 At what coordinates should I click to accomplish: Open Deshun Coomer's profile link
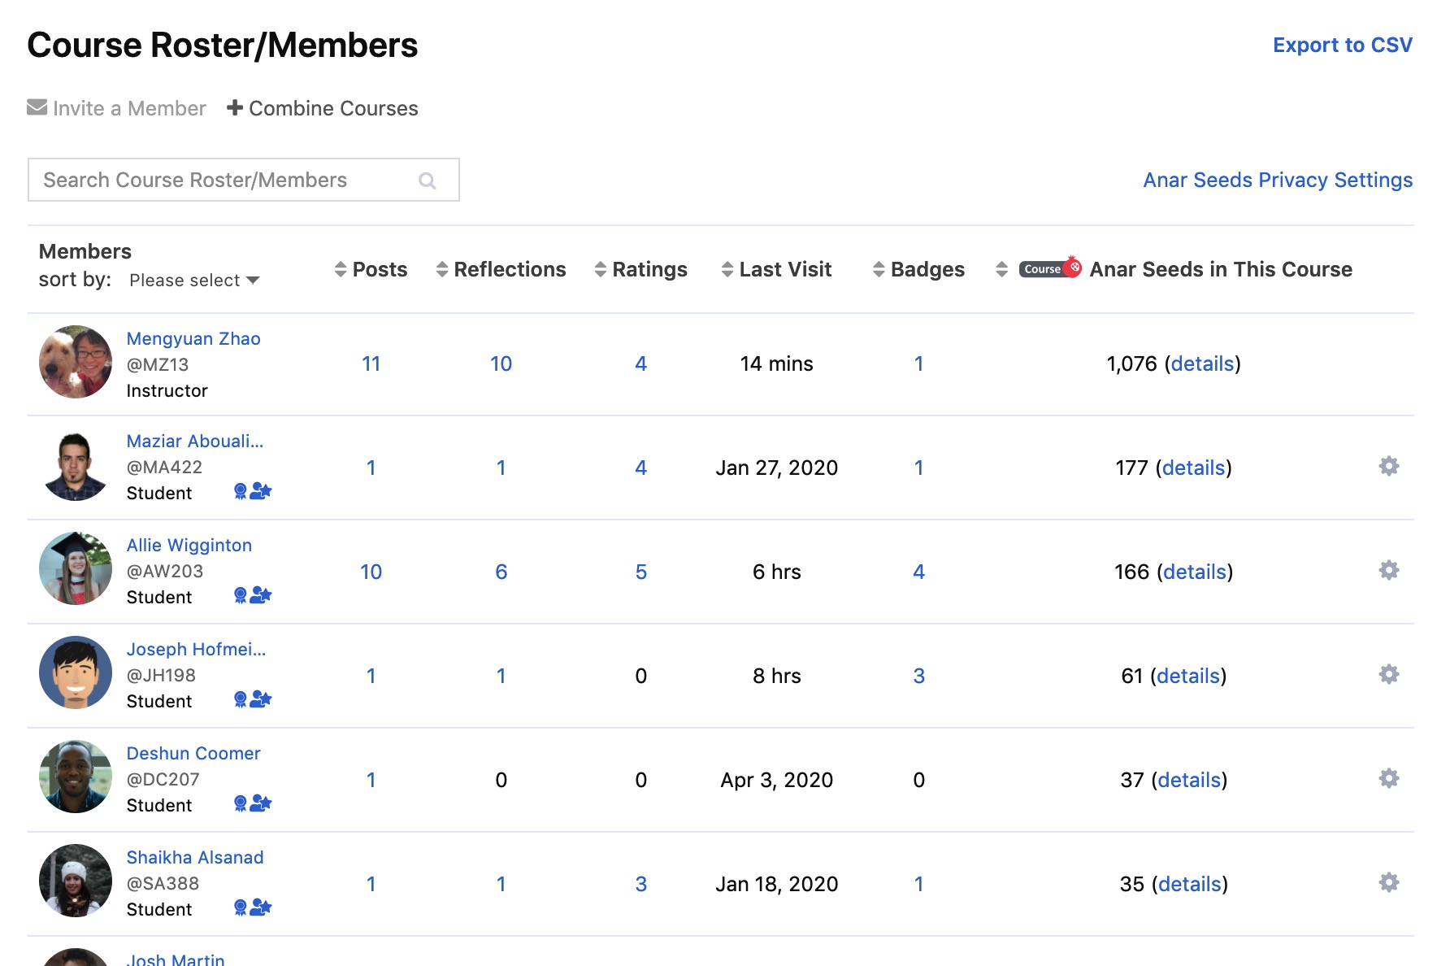click(x=193, y=753)
